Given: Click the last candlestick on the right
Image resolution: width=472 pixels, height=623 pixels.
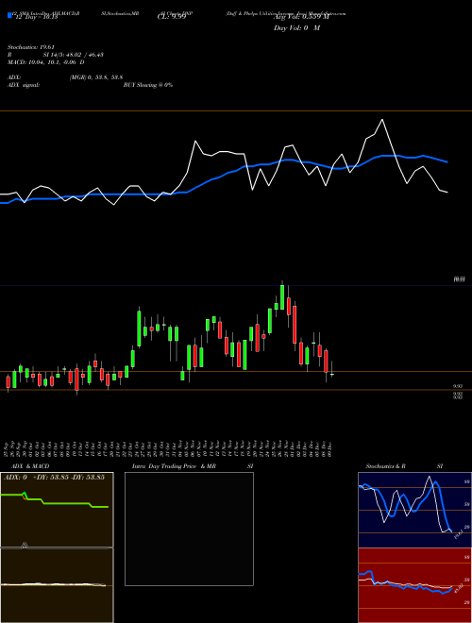Looking at the screenshot, I should coord(332,374).
